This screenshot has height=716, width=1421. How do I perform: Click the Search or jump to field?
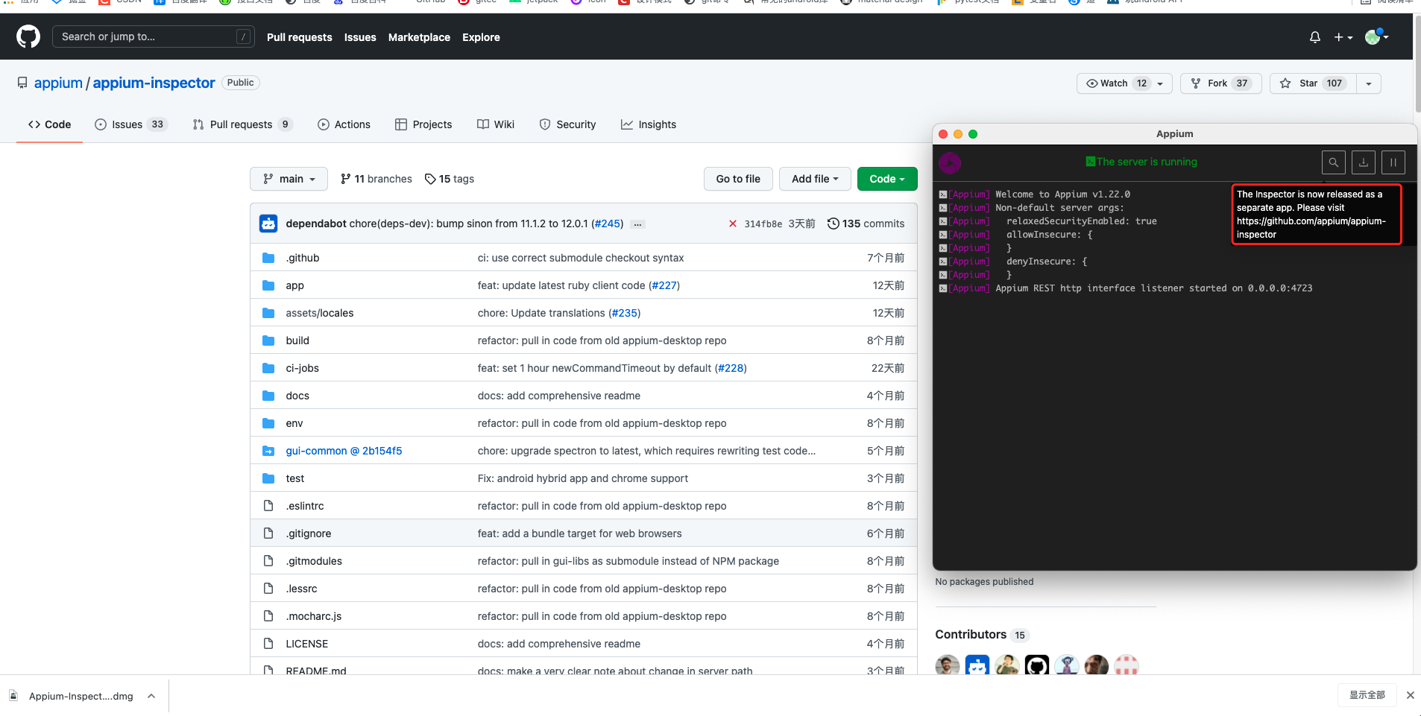153,37
